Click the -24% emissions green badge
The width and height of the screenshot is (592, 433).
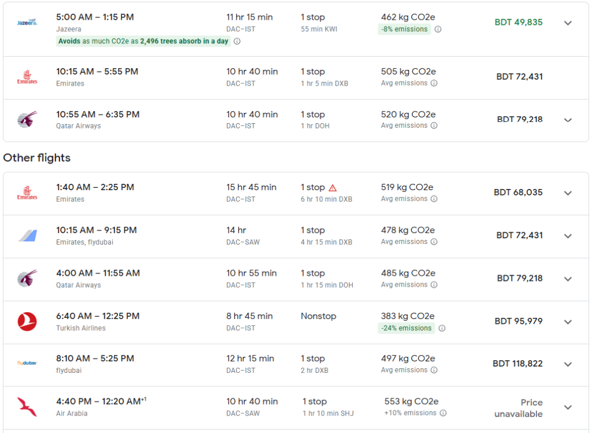406,328
